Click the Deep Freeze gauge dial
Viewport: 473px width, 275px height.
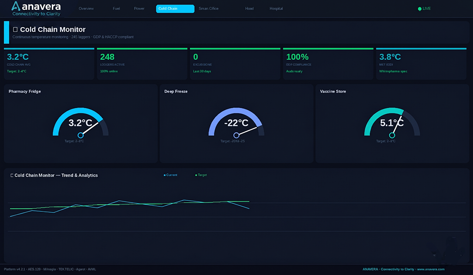[236, 123]
